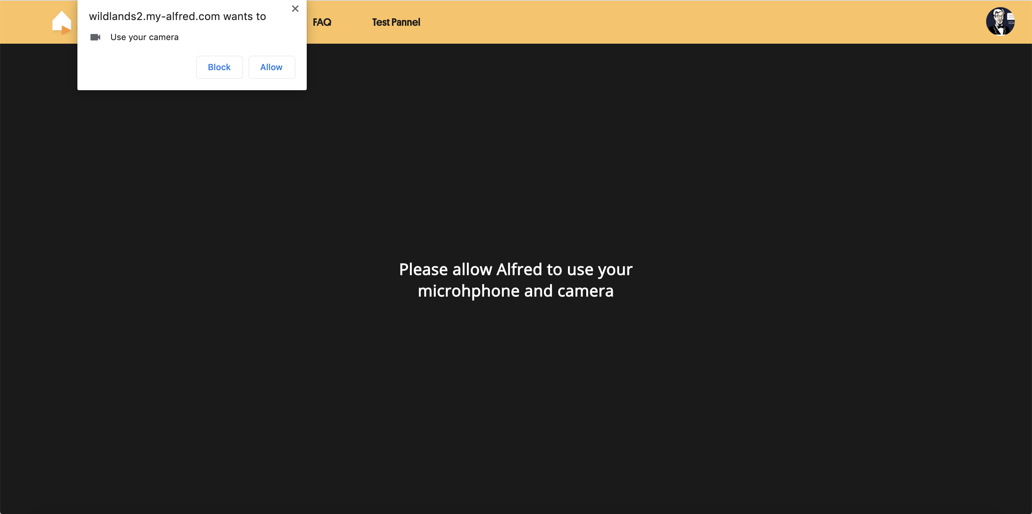Dismiss the permission dialog with the X
1032x514 pixels.
pos(295,8)
